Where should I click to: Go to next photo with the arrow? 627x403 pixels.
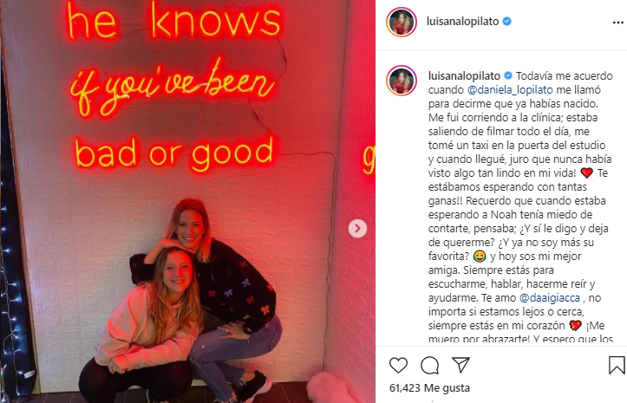pyautogui.click(x=357, y=228)
